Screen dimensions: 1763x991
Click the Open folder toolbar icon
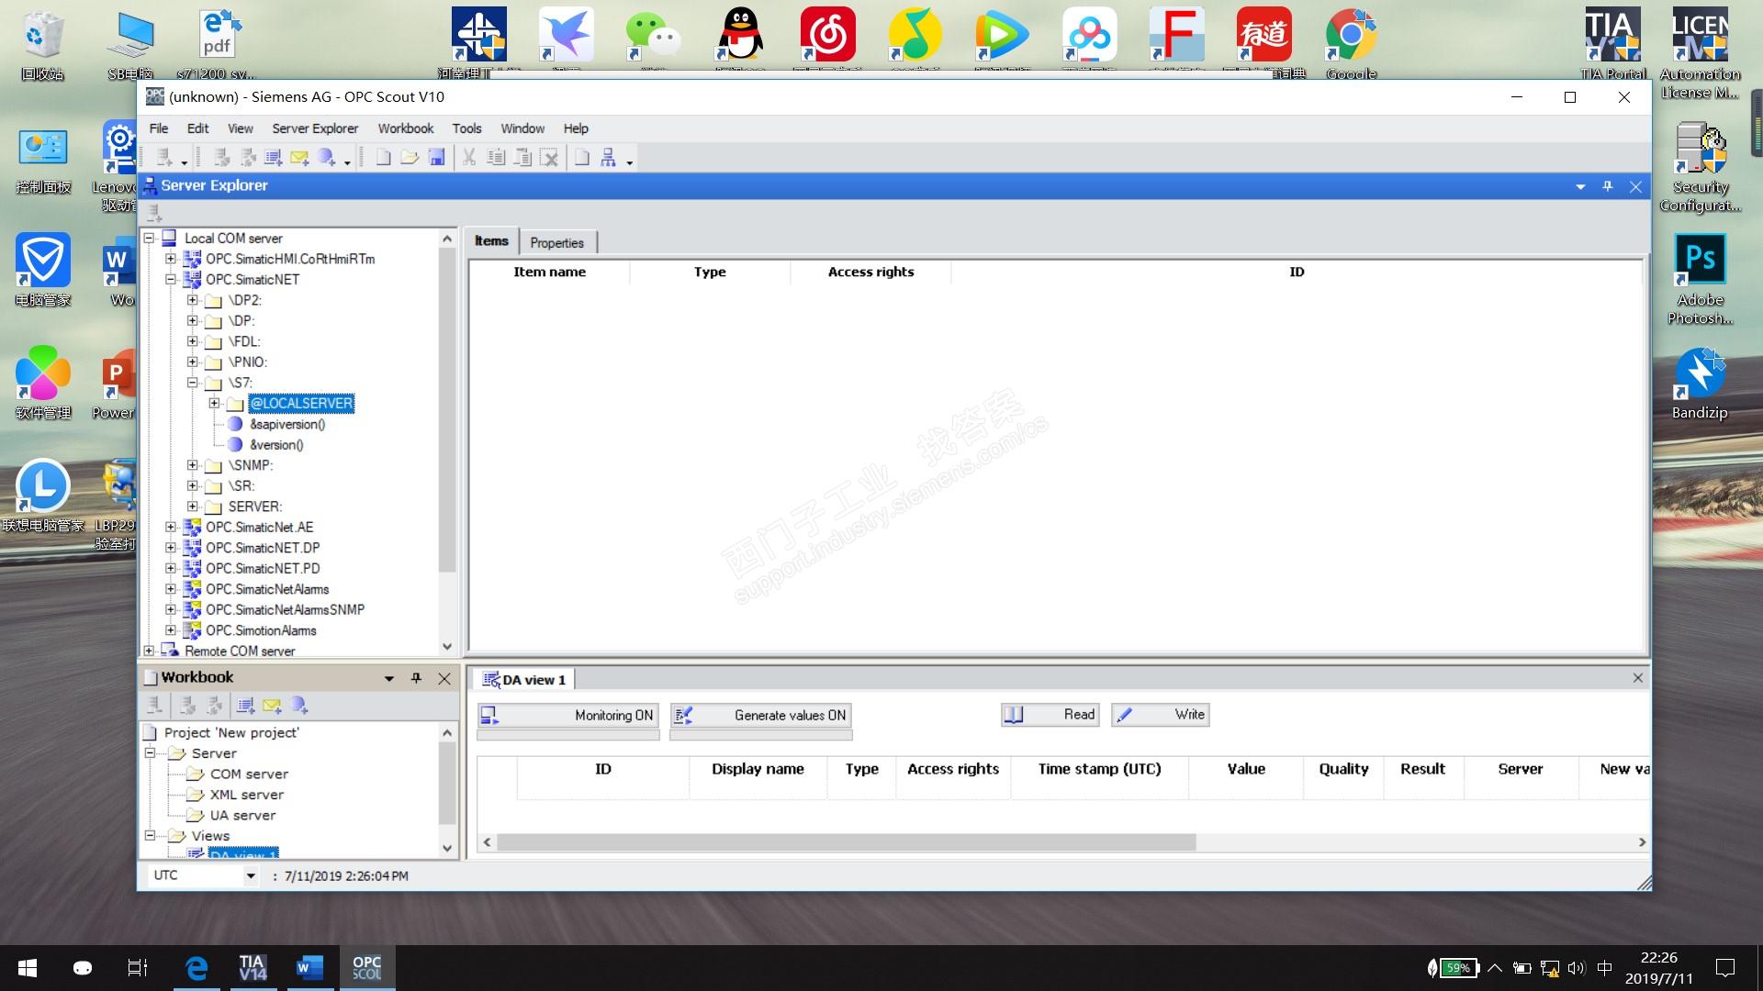(410, 158)
